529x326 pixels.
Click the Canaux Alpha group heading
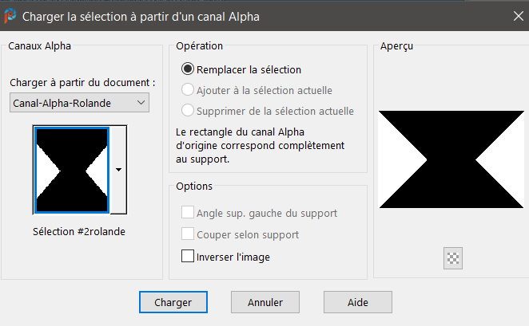pyautogui.click(x=40, y=46)
